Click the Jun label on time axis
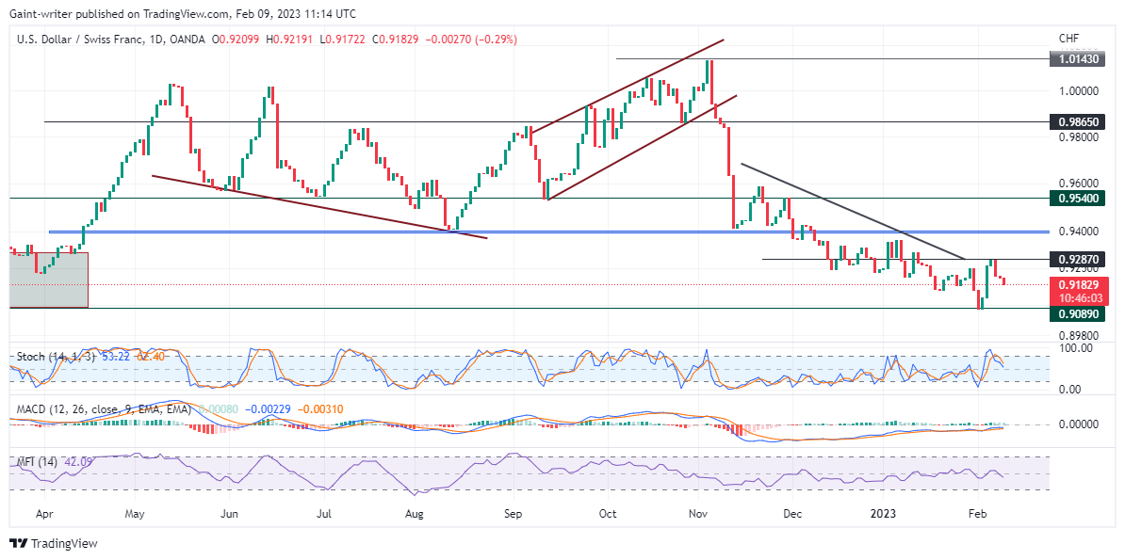Screen dimensions: 1125x560 click(x=228, y=513)
